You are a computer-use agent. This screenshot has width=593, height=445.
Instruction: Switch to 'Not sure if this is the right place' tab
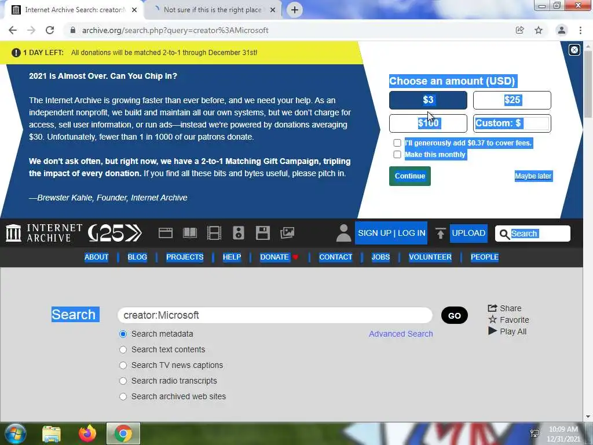click(213, 10)
